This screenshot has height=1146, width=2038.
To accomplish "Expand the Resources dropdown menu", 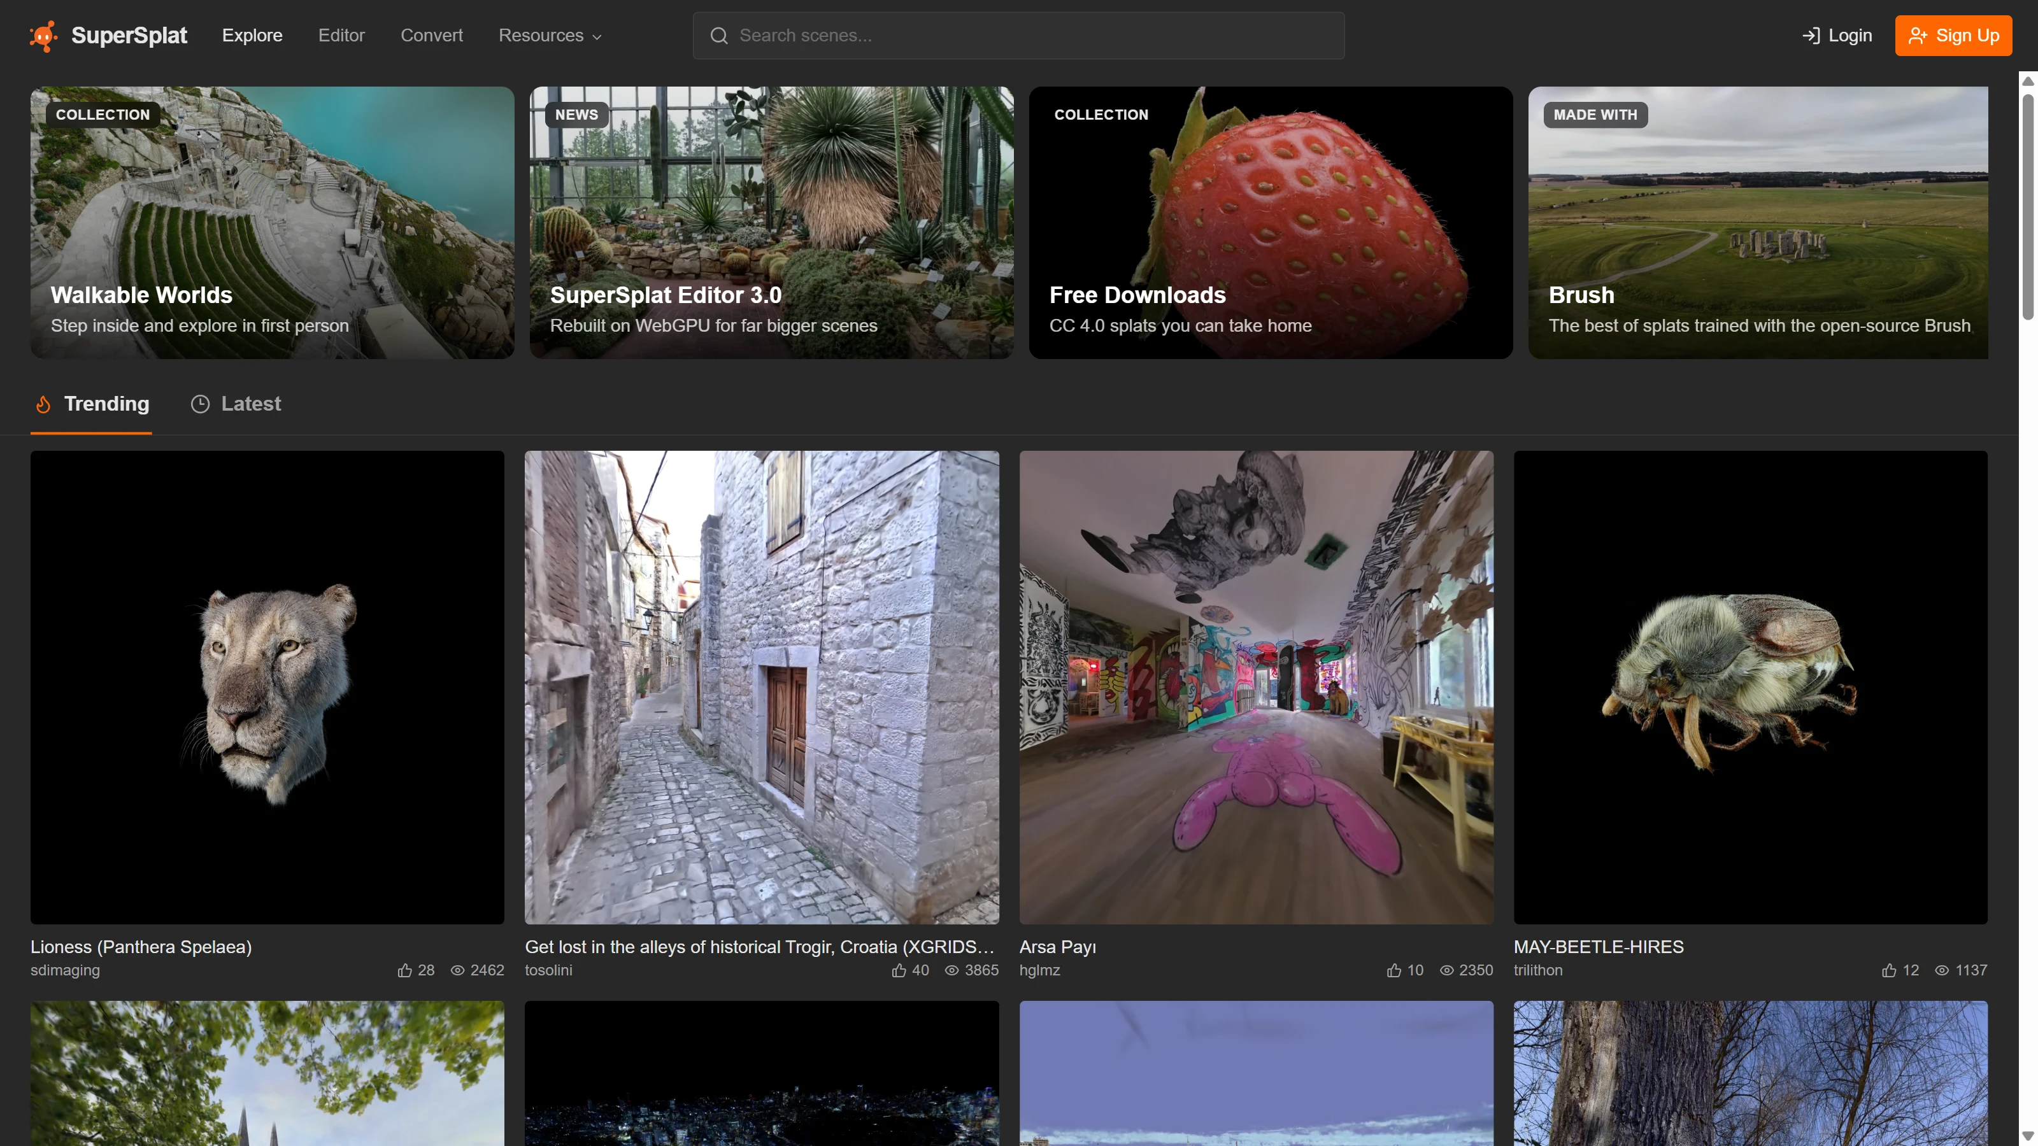I will pos(551,36).
